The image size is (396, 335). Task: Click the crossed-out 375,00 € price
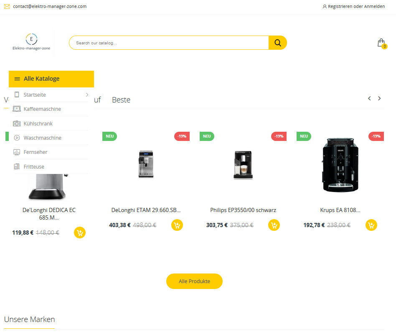pyautogui.click(x=242, y=225)
